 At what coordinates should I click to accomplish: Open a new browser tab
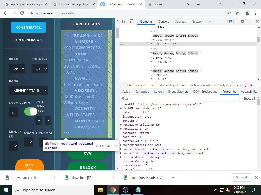click(198, 4)
